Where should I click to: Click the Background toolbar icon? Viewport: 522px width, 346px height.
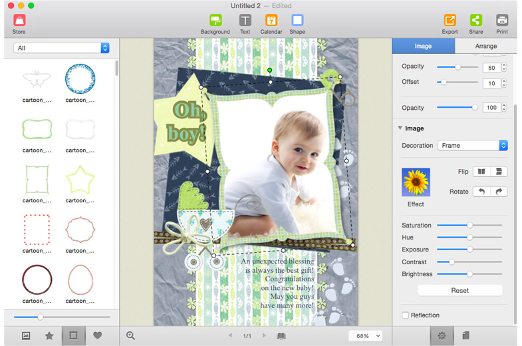click(x=215, y=21)
